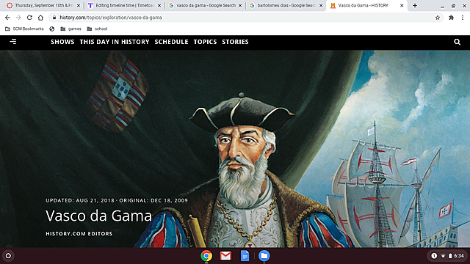470x264 pixels.
Task: Close the Vasco da Gama HISTORY tab
Action: click(x=402, y=5)
